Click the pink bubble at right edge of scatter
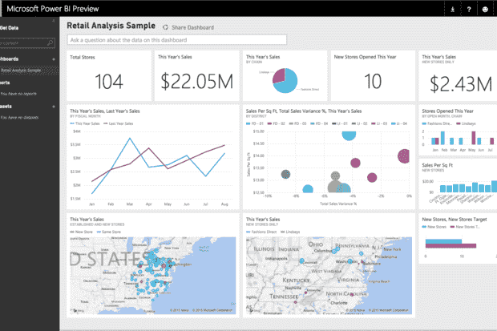This screenshot has width=497, height=331. click(403, 156)
